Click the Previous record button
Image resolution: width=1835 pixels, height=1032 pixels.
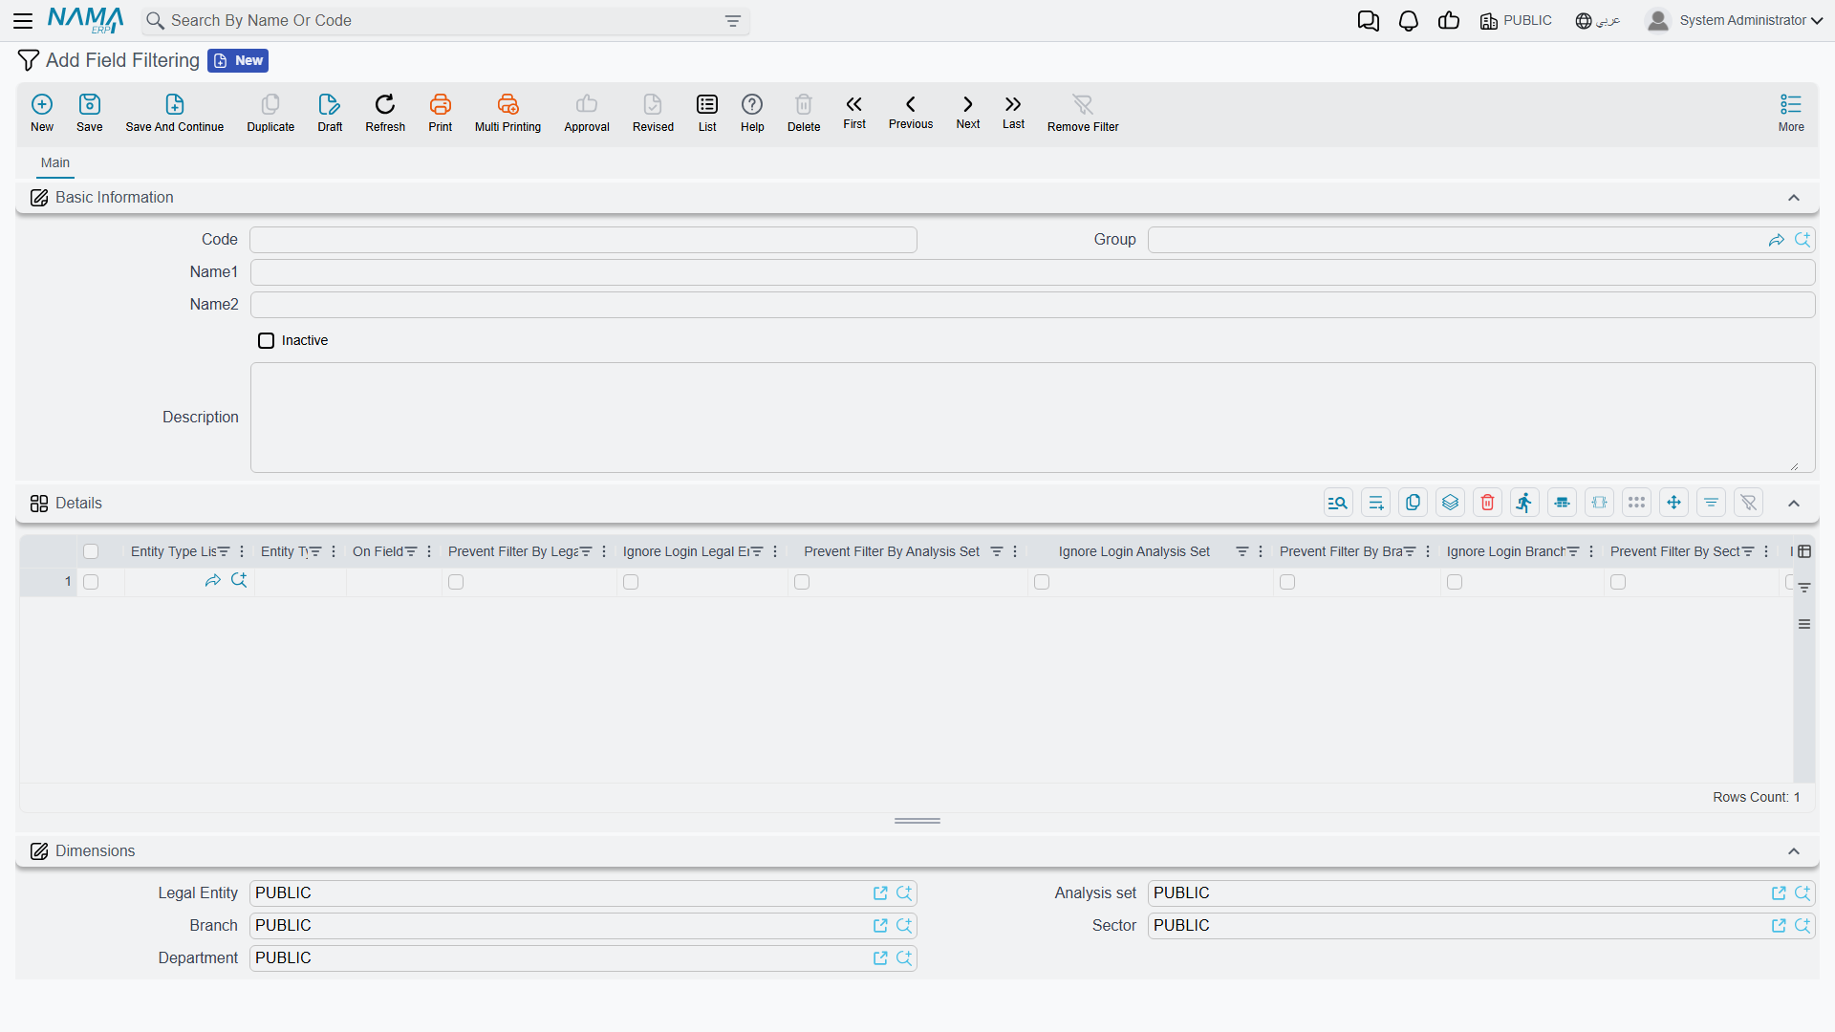[911, 112]
